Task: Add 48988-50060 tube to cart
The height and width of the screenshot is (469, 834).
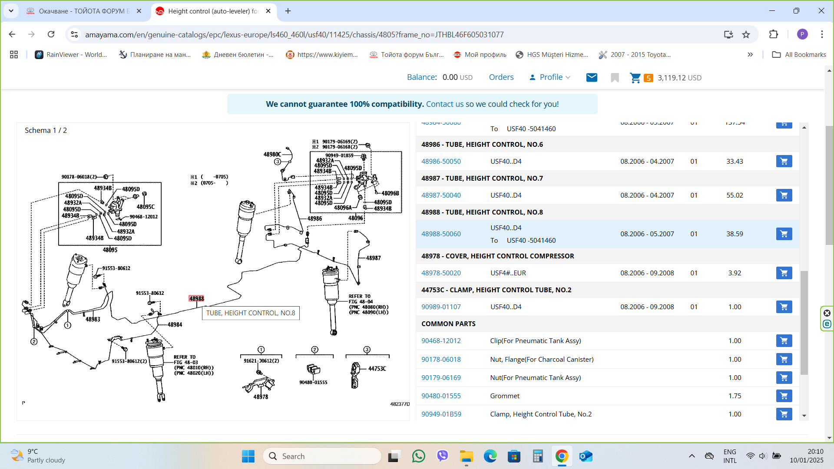Action: pos(784,234)
